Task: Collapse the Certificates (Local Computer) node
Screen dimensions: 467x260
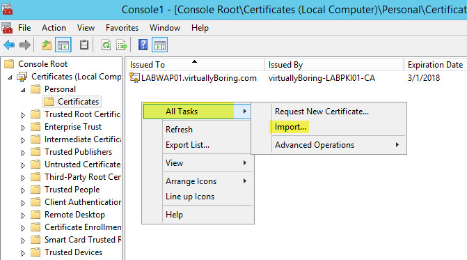Action: coord(10,77)
